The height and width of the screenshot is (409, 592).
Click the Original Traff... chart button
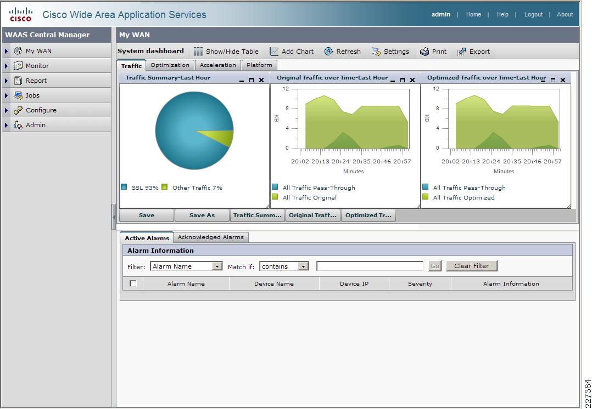tap(312, 215)
